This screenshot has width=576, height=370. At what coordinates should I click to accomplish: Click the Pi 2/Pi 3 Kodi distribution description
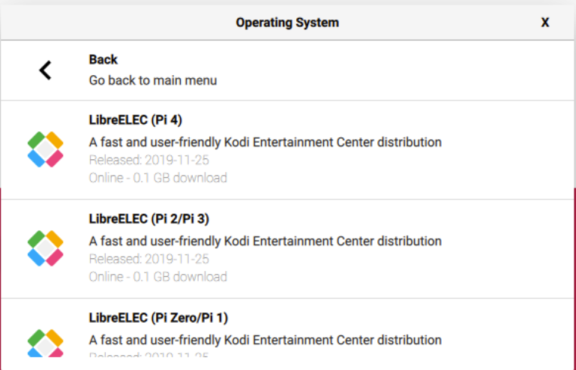coord(265,241)
